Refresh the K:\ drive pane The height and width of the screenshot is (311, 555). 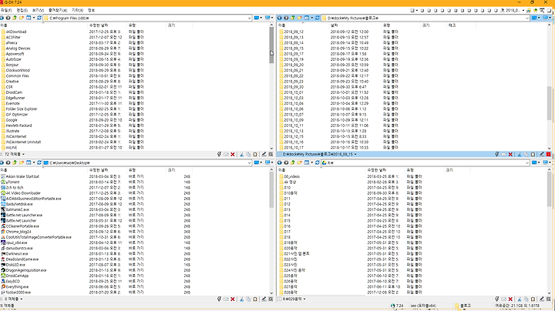point(317,162)
